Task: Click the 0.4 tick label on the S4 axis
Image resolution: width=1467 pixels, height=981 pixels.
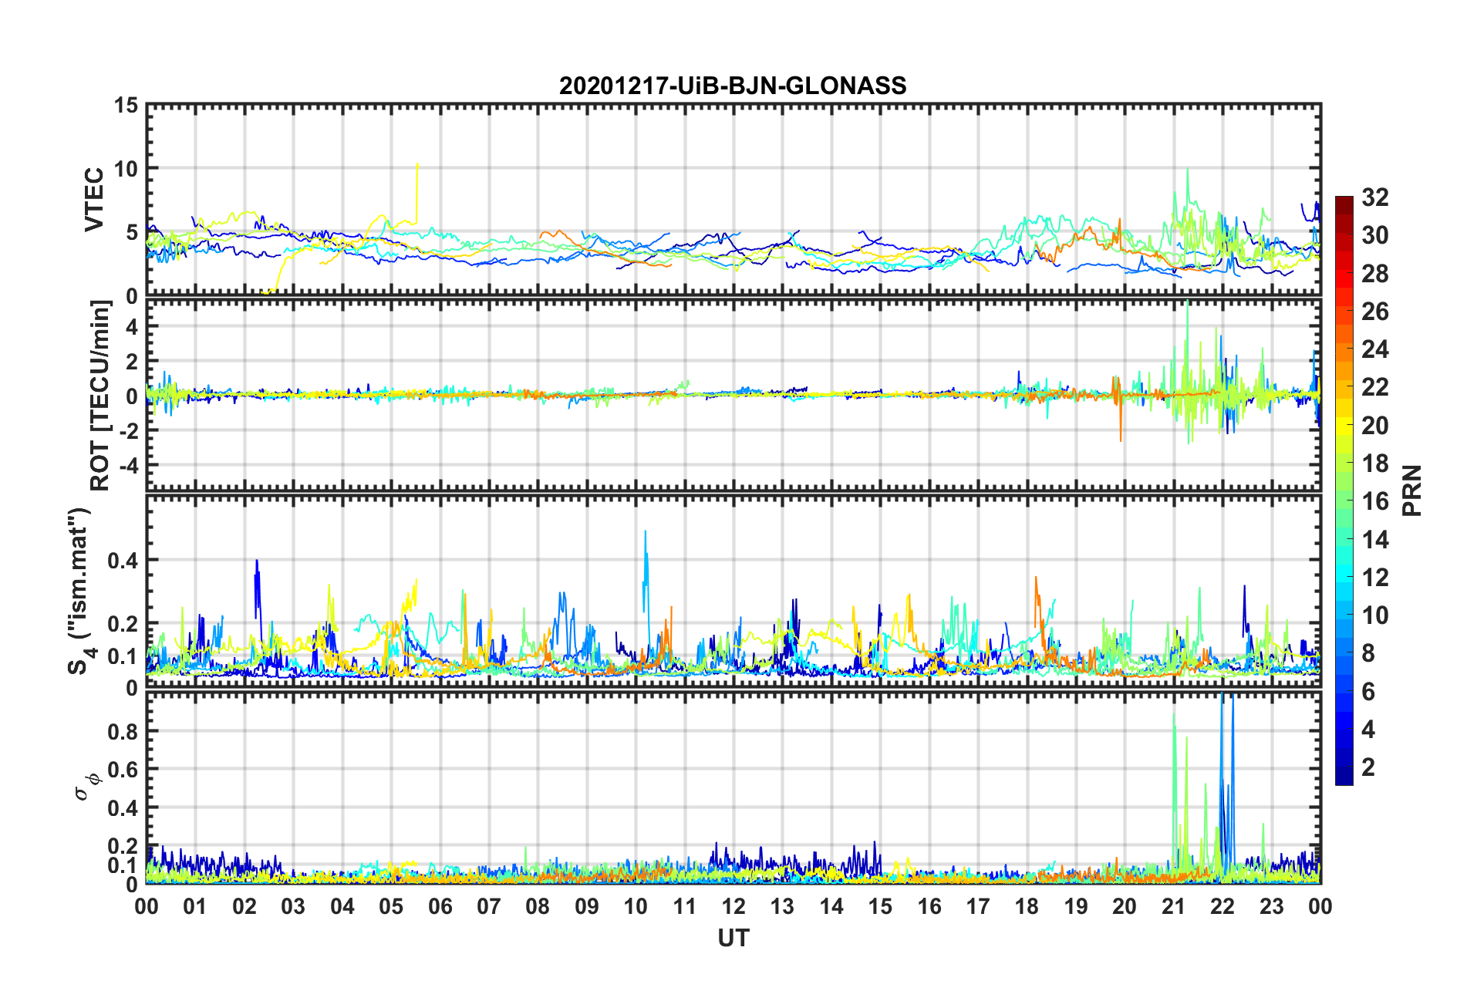Action: (123, 561)
